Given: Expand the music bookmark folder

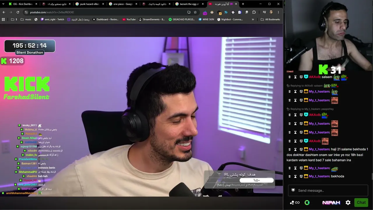Looking at the screenshot, I should tap(26, 20).
